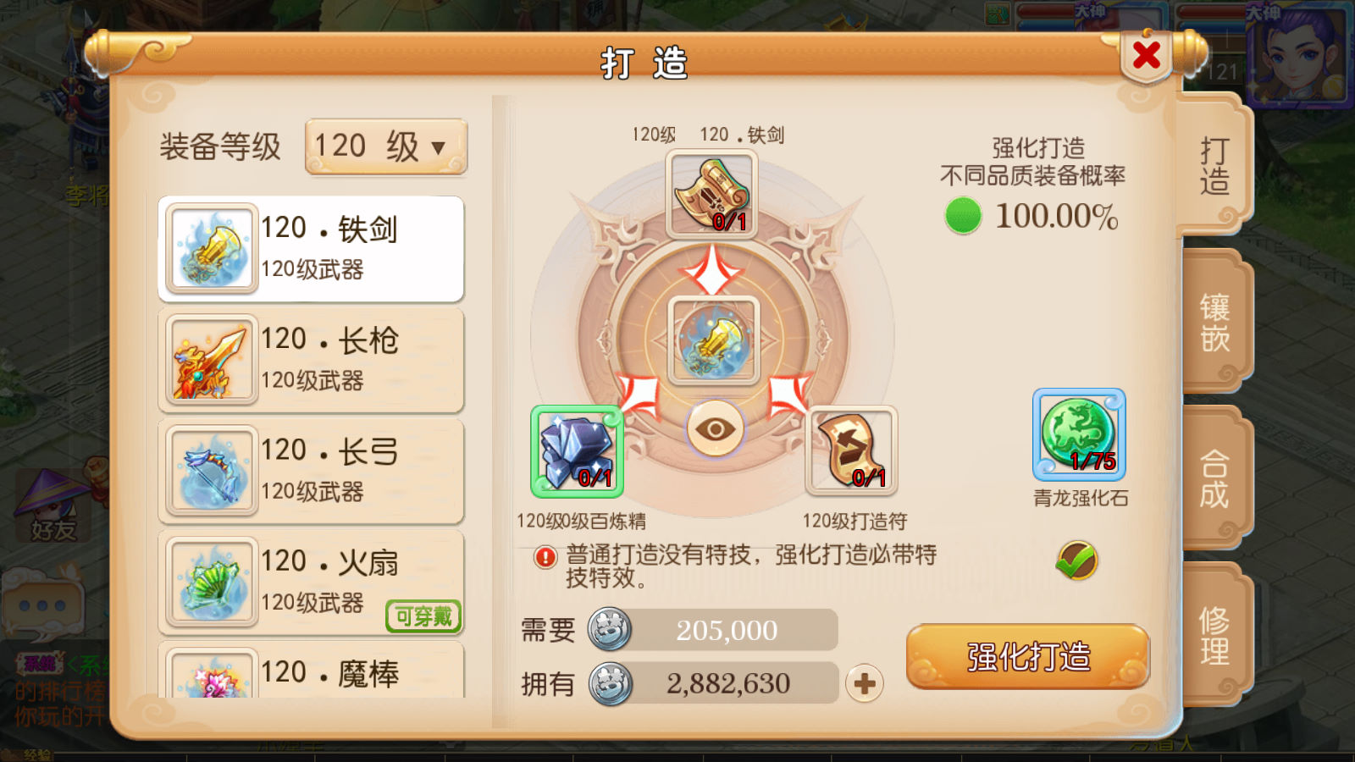This screenshot has width=1355, height=762.
Task: Click the 铁剑 blueprint scroll slot at top
Action: [711, 194]
